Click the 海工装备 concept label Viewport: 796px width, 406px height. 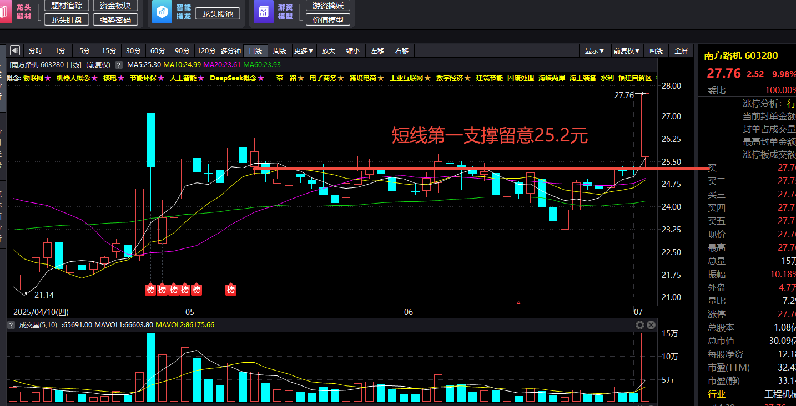pyautogui.click(x=583, y=78)
